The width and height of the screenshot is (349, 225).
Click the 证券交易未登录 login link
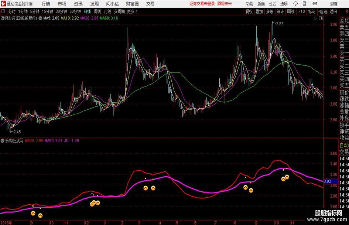point(202,4)
